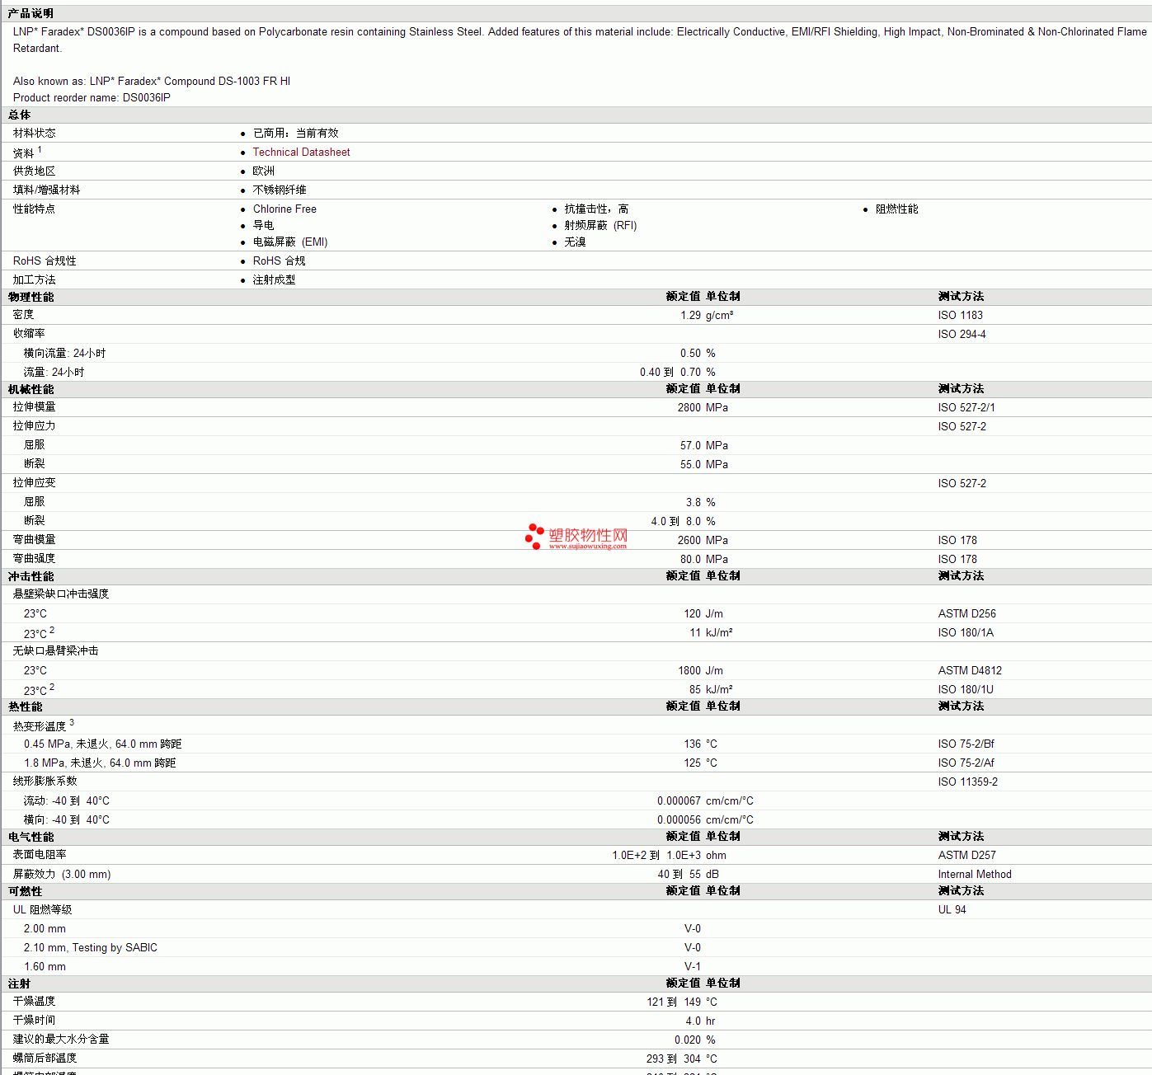Screen dimensions: 1152x1075
Task: Click the 干燥时间 row label
Action: [x=35, y=1021]
